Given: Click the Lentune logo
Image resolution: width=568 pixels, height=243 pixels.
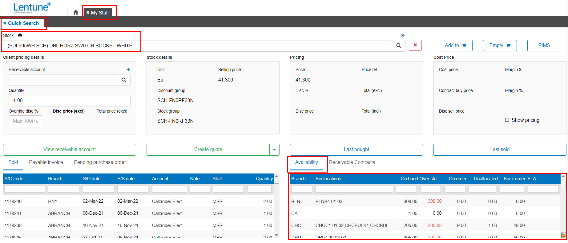Looking at the screenshot, I should 32,8.
